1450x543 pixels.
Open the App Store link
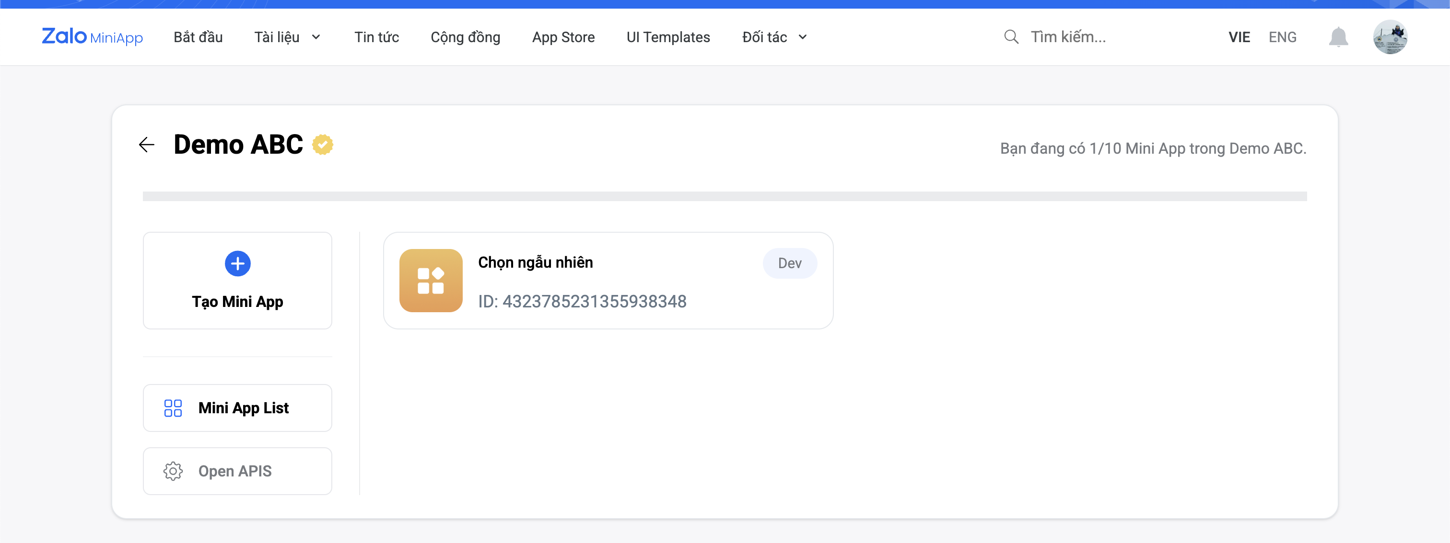[x=563, y=37]
